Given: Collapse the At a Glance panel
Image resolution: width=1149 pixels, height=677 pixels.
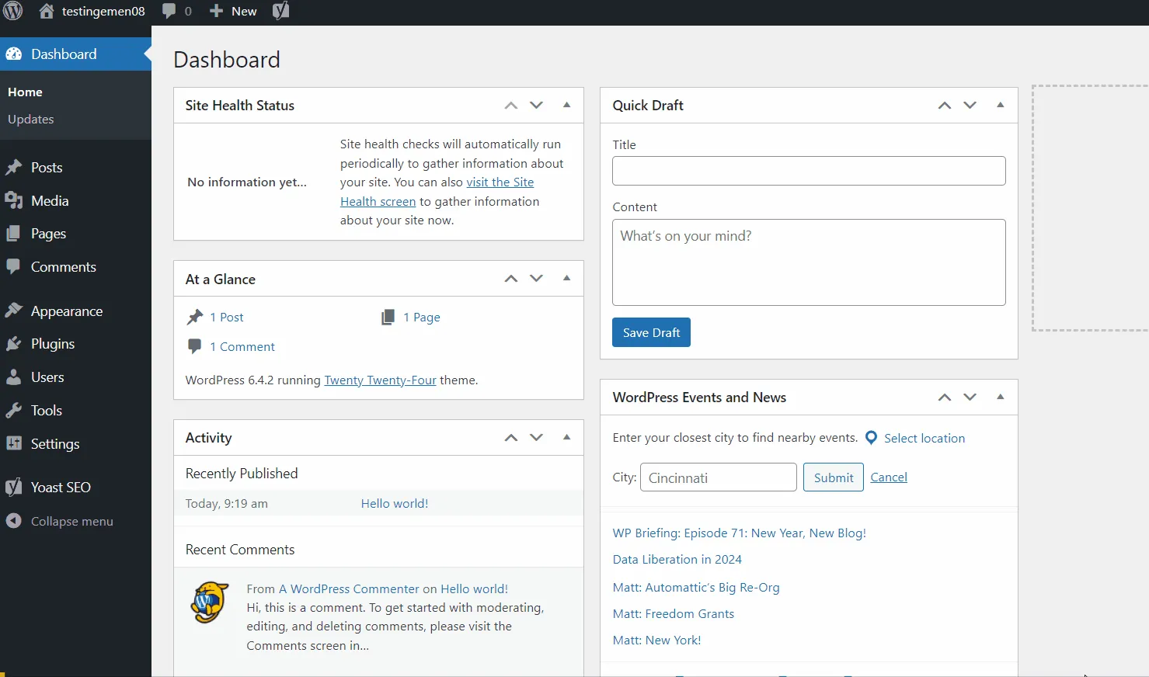Looking at the screenshot, I should (566, 278).
